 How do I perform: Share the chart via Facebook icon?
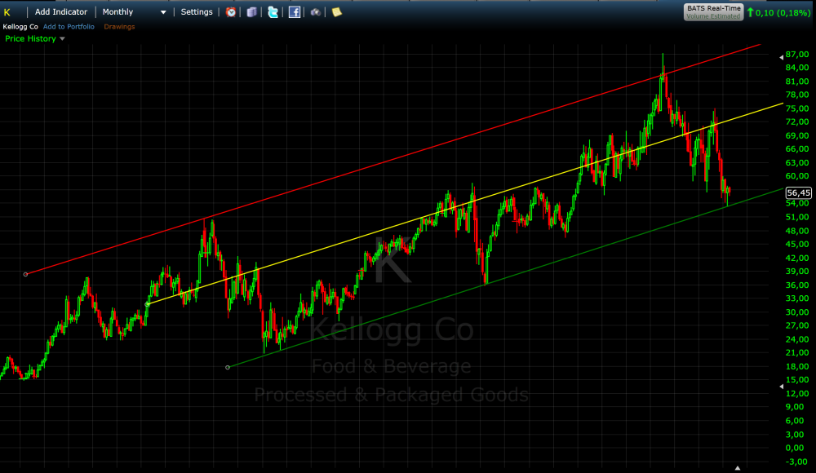[x=295, y=12]
